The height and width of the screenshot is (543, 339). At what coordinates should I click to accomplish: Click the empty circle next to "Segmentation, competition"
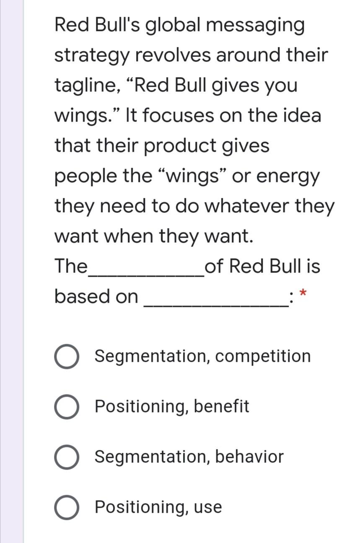[x=67, y=356]
